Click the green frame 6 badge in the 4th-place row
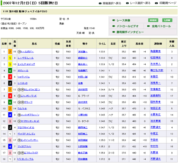 coord(10,71)
